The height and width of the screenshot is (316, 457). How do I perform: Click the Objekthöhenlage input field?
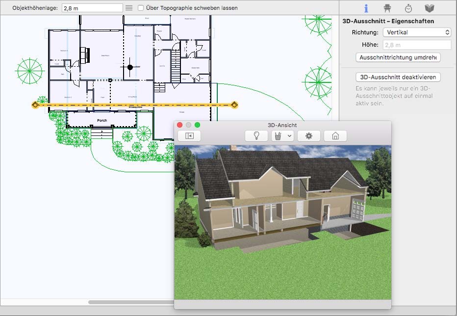click(92, 8)
